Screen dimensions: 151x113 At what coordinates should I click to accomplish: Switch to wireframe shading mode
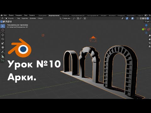pyautogui.click(x=141, y=19)
